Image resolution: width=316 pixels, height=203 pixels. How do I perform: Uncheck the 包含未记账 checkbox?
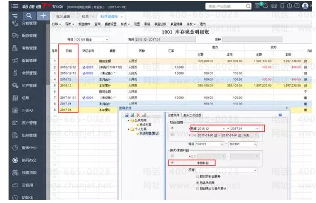point(197,183)
